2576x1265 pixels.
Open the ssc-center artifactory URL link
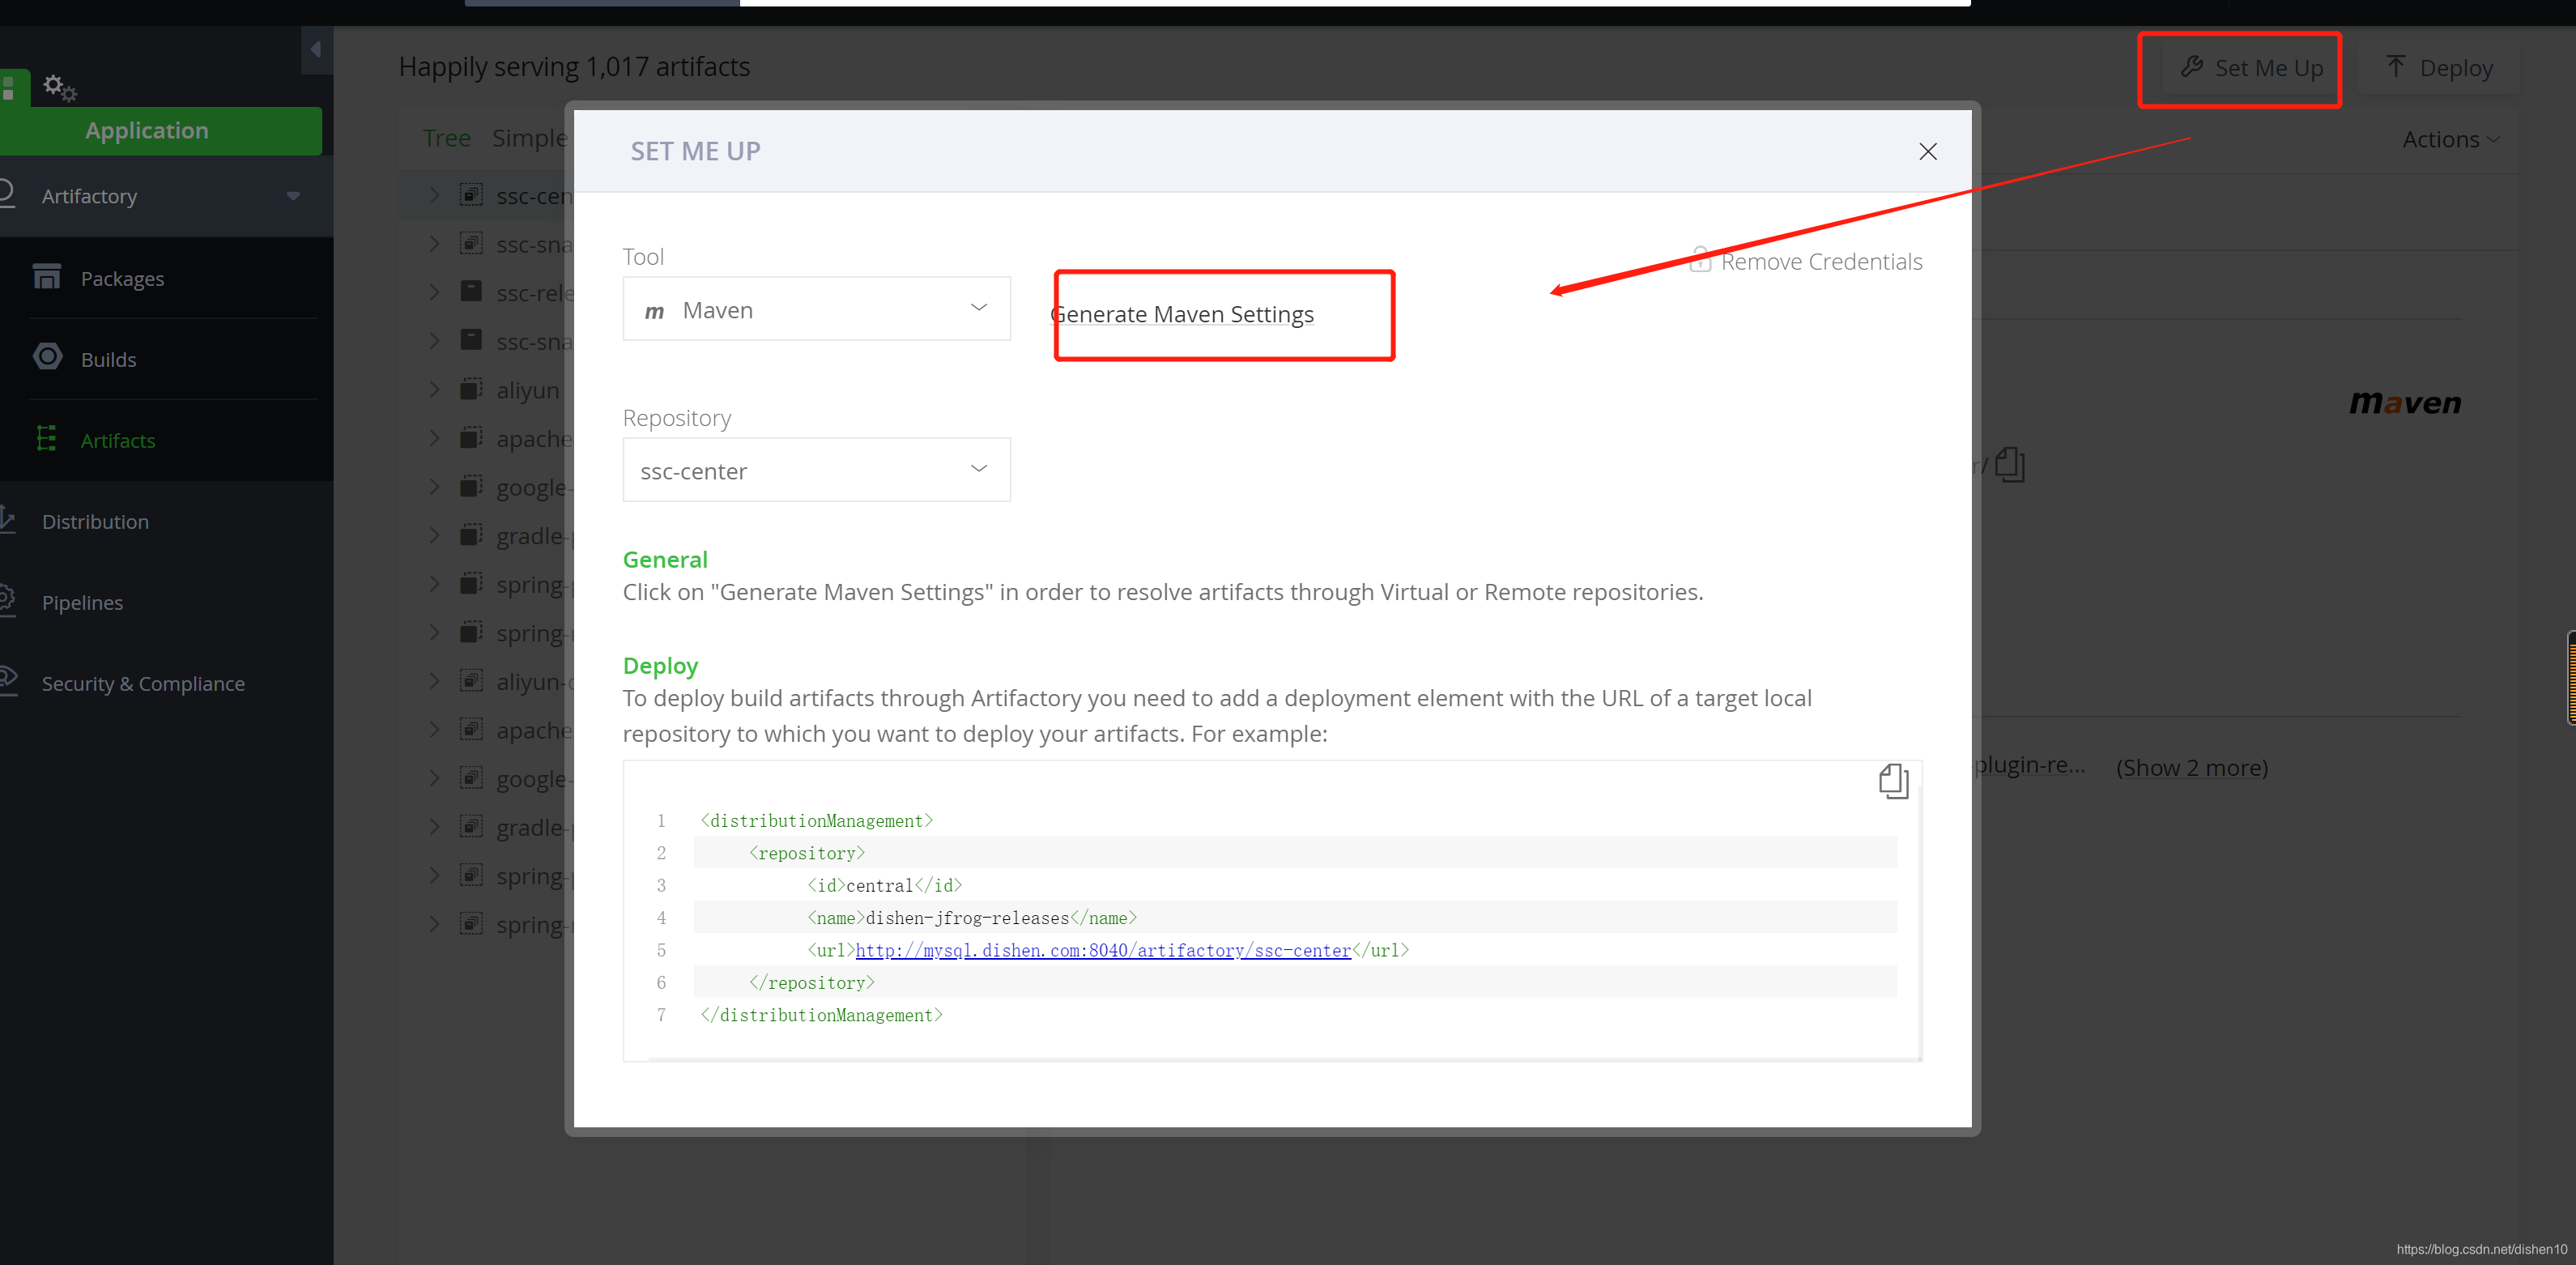point(1102,950)
